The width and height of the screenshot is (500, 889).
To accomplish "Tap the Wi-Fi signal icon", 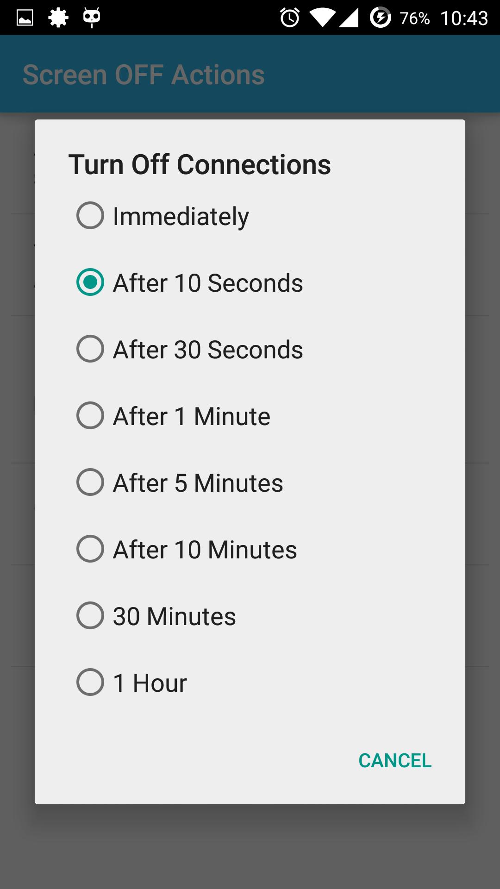I will click(x=322, y=18).
